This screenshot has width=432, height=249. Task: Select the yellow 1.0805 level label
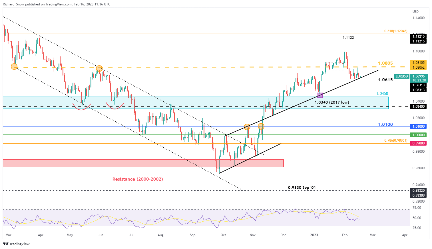(x=385, y=63)
